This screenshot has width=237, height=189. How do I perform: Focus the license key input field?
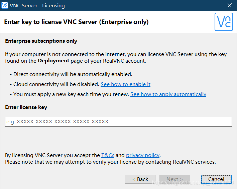coord(118,122)
